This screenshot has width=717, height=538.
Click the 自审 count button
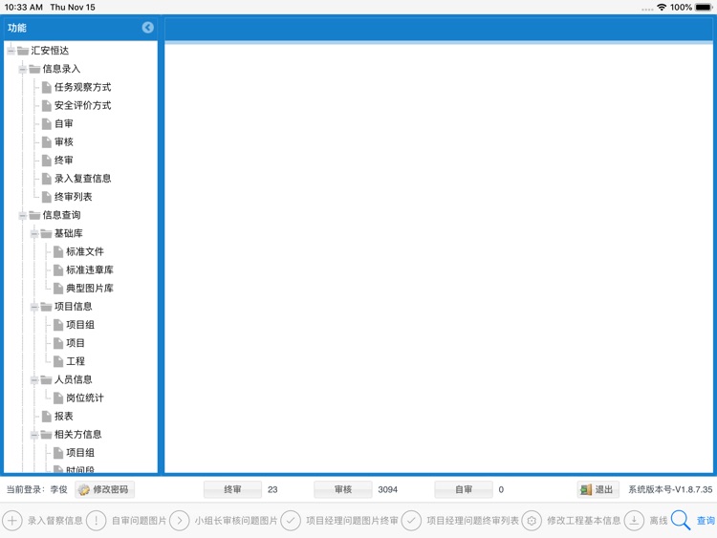pyautogui.click(x=464, y=489)
